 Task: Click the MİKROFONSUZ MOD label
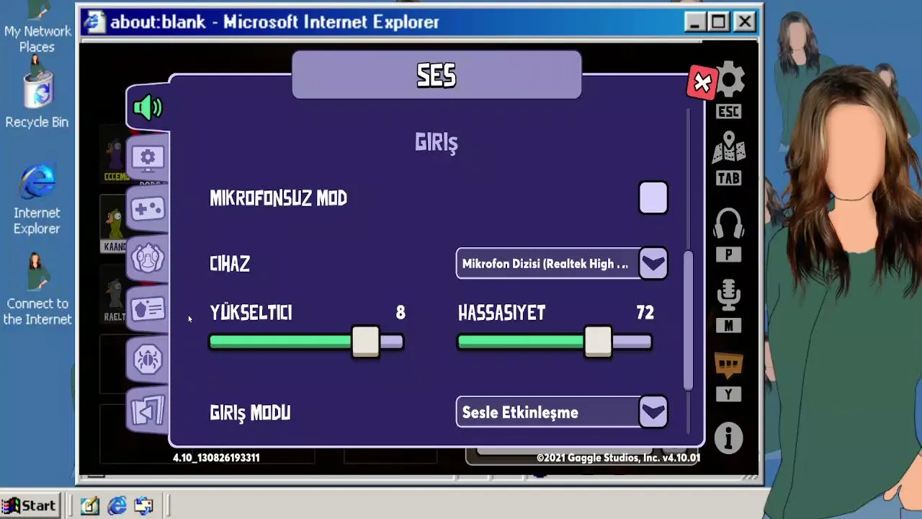click(x=279, y=198)
